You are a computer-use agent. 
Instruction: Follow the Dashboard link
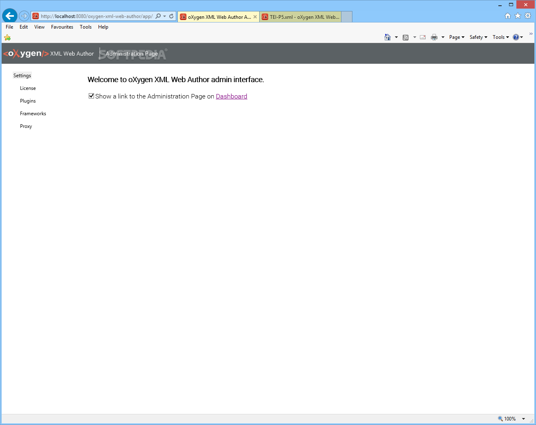tap(231, 96)
